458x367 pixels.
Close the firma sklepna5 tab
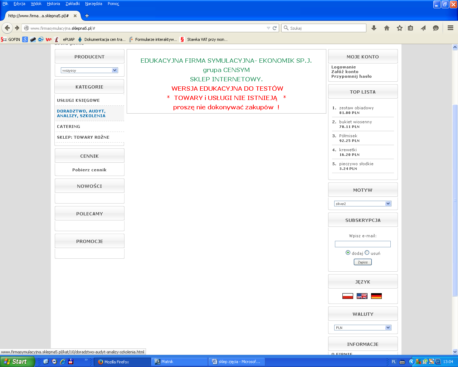coord(75,16)
